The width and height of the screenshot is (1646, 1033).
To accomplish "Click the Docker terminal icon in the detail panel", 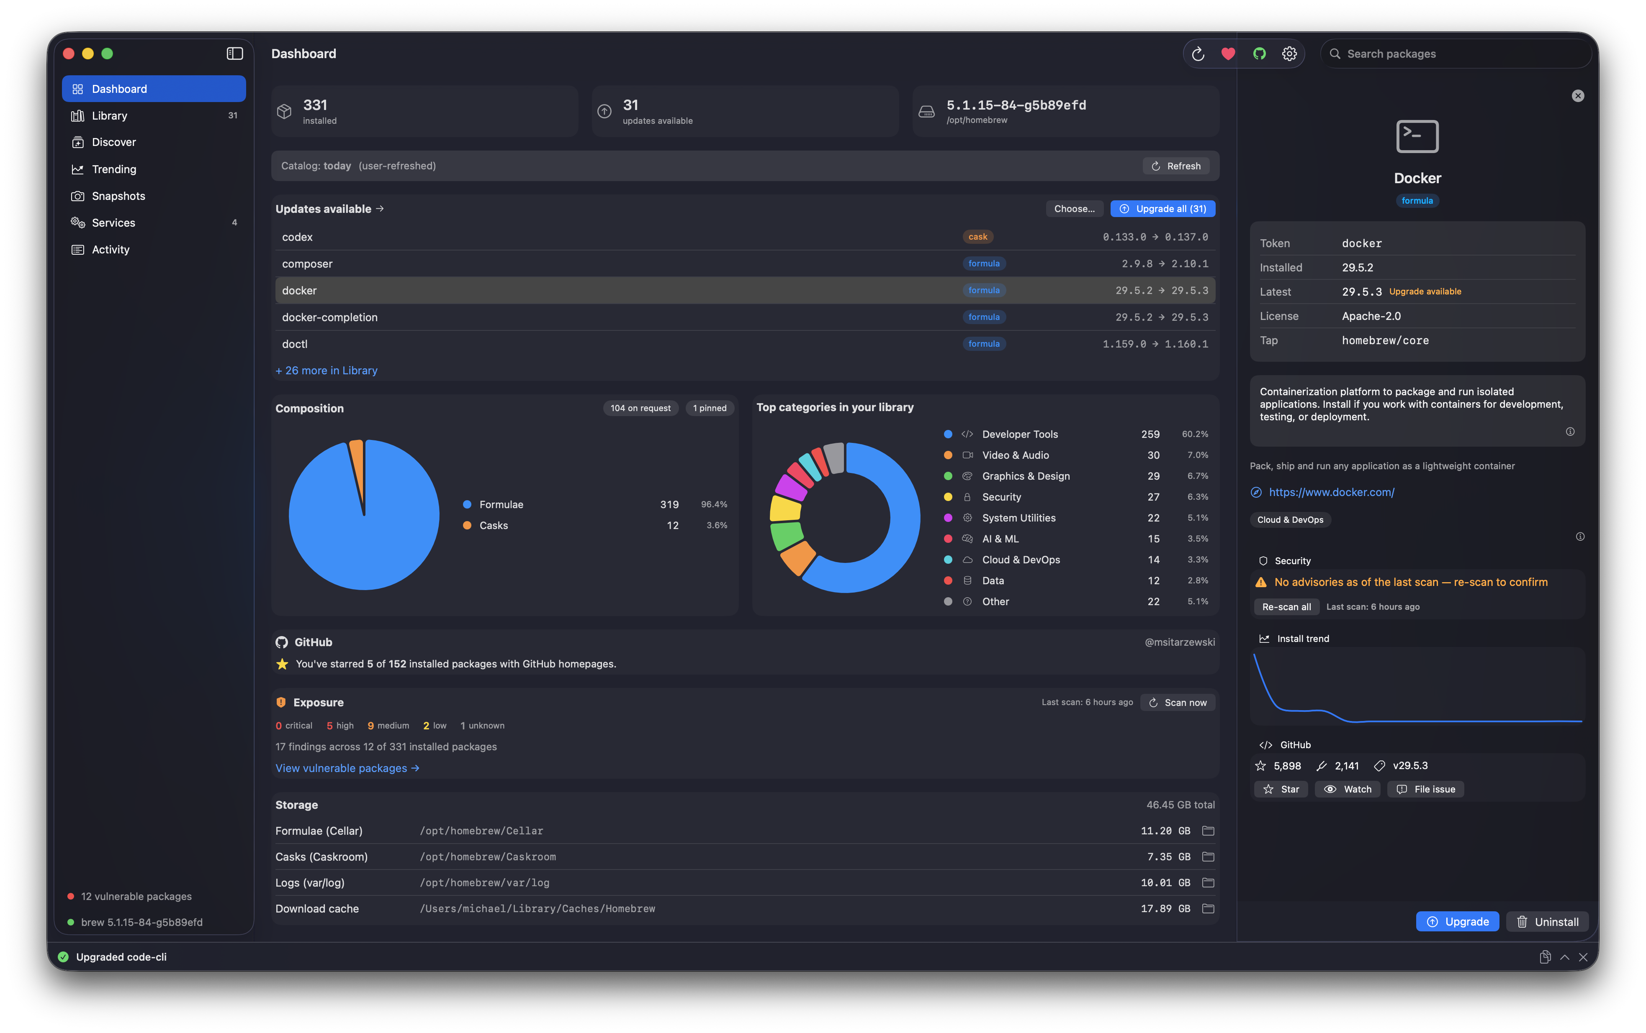I will [1417, 136].
